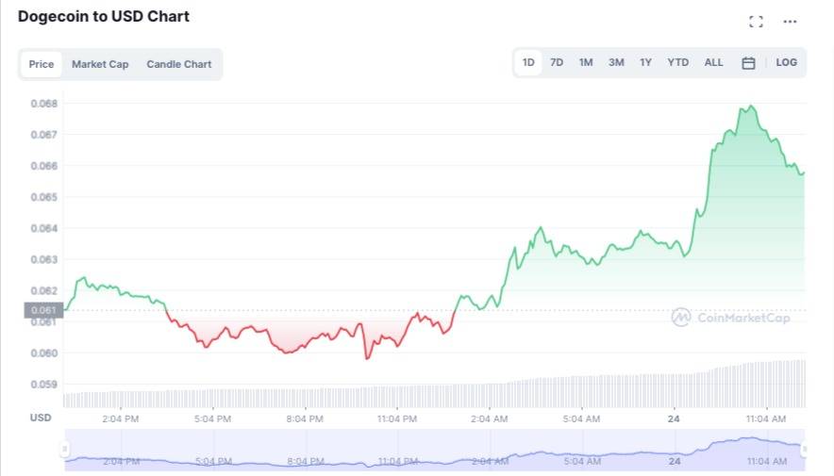The width and height of the screenshot is (834, 476).
Task: Show ALL time price history
Action: tap(714, 63)
